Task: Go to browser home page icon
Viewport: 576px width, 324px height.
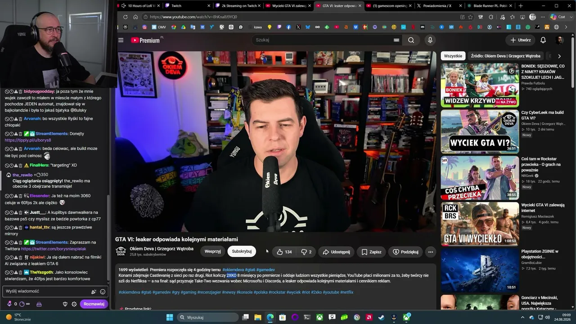Action: (x=135, y=17)
